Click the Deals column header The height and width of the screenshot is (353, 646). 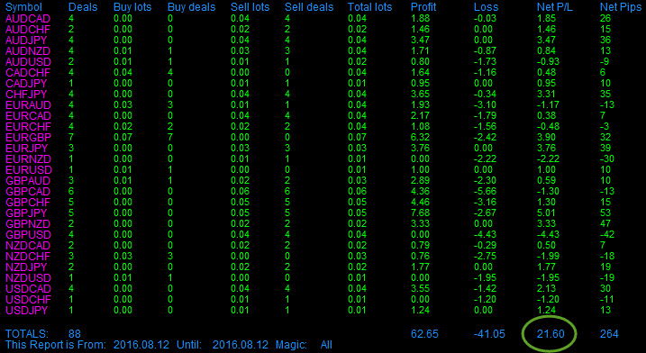coord(83,7)
